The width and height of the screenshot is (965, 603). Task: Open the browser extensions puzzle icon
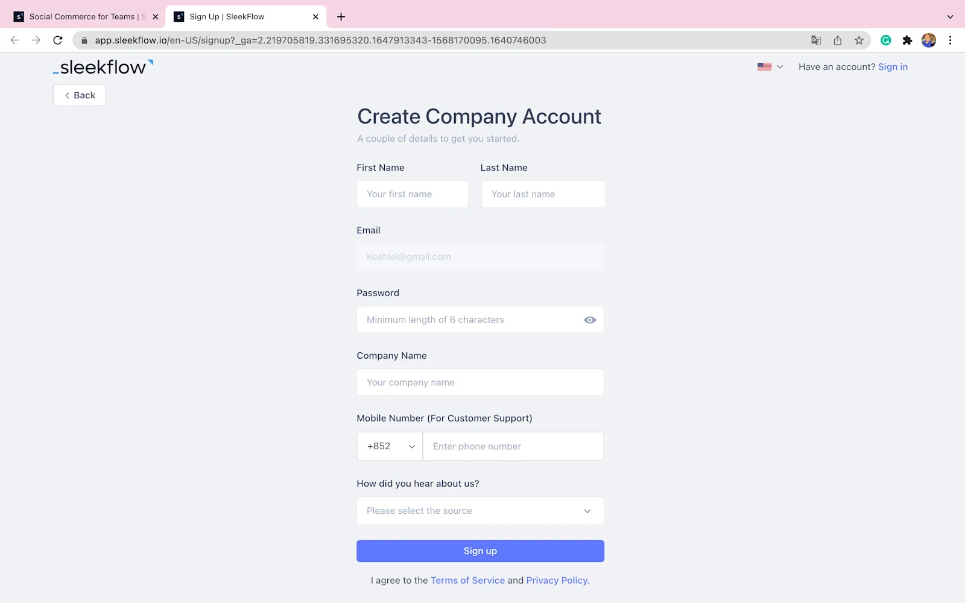(908, 40)
